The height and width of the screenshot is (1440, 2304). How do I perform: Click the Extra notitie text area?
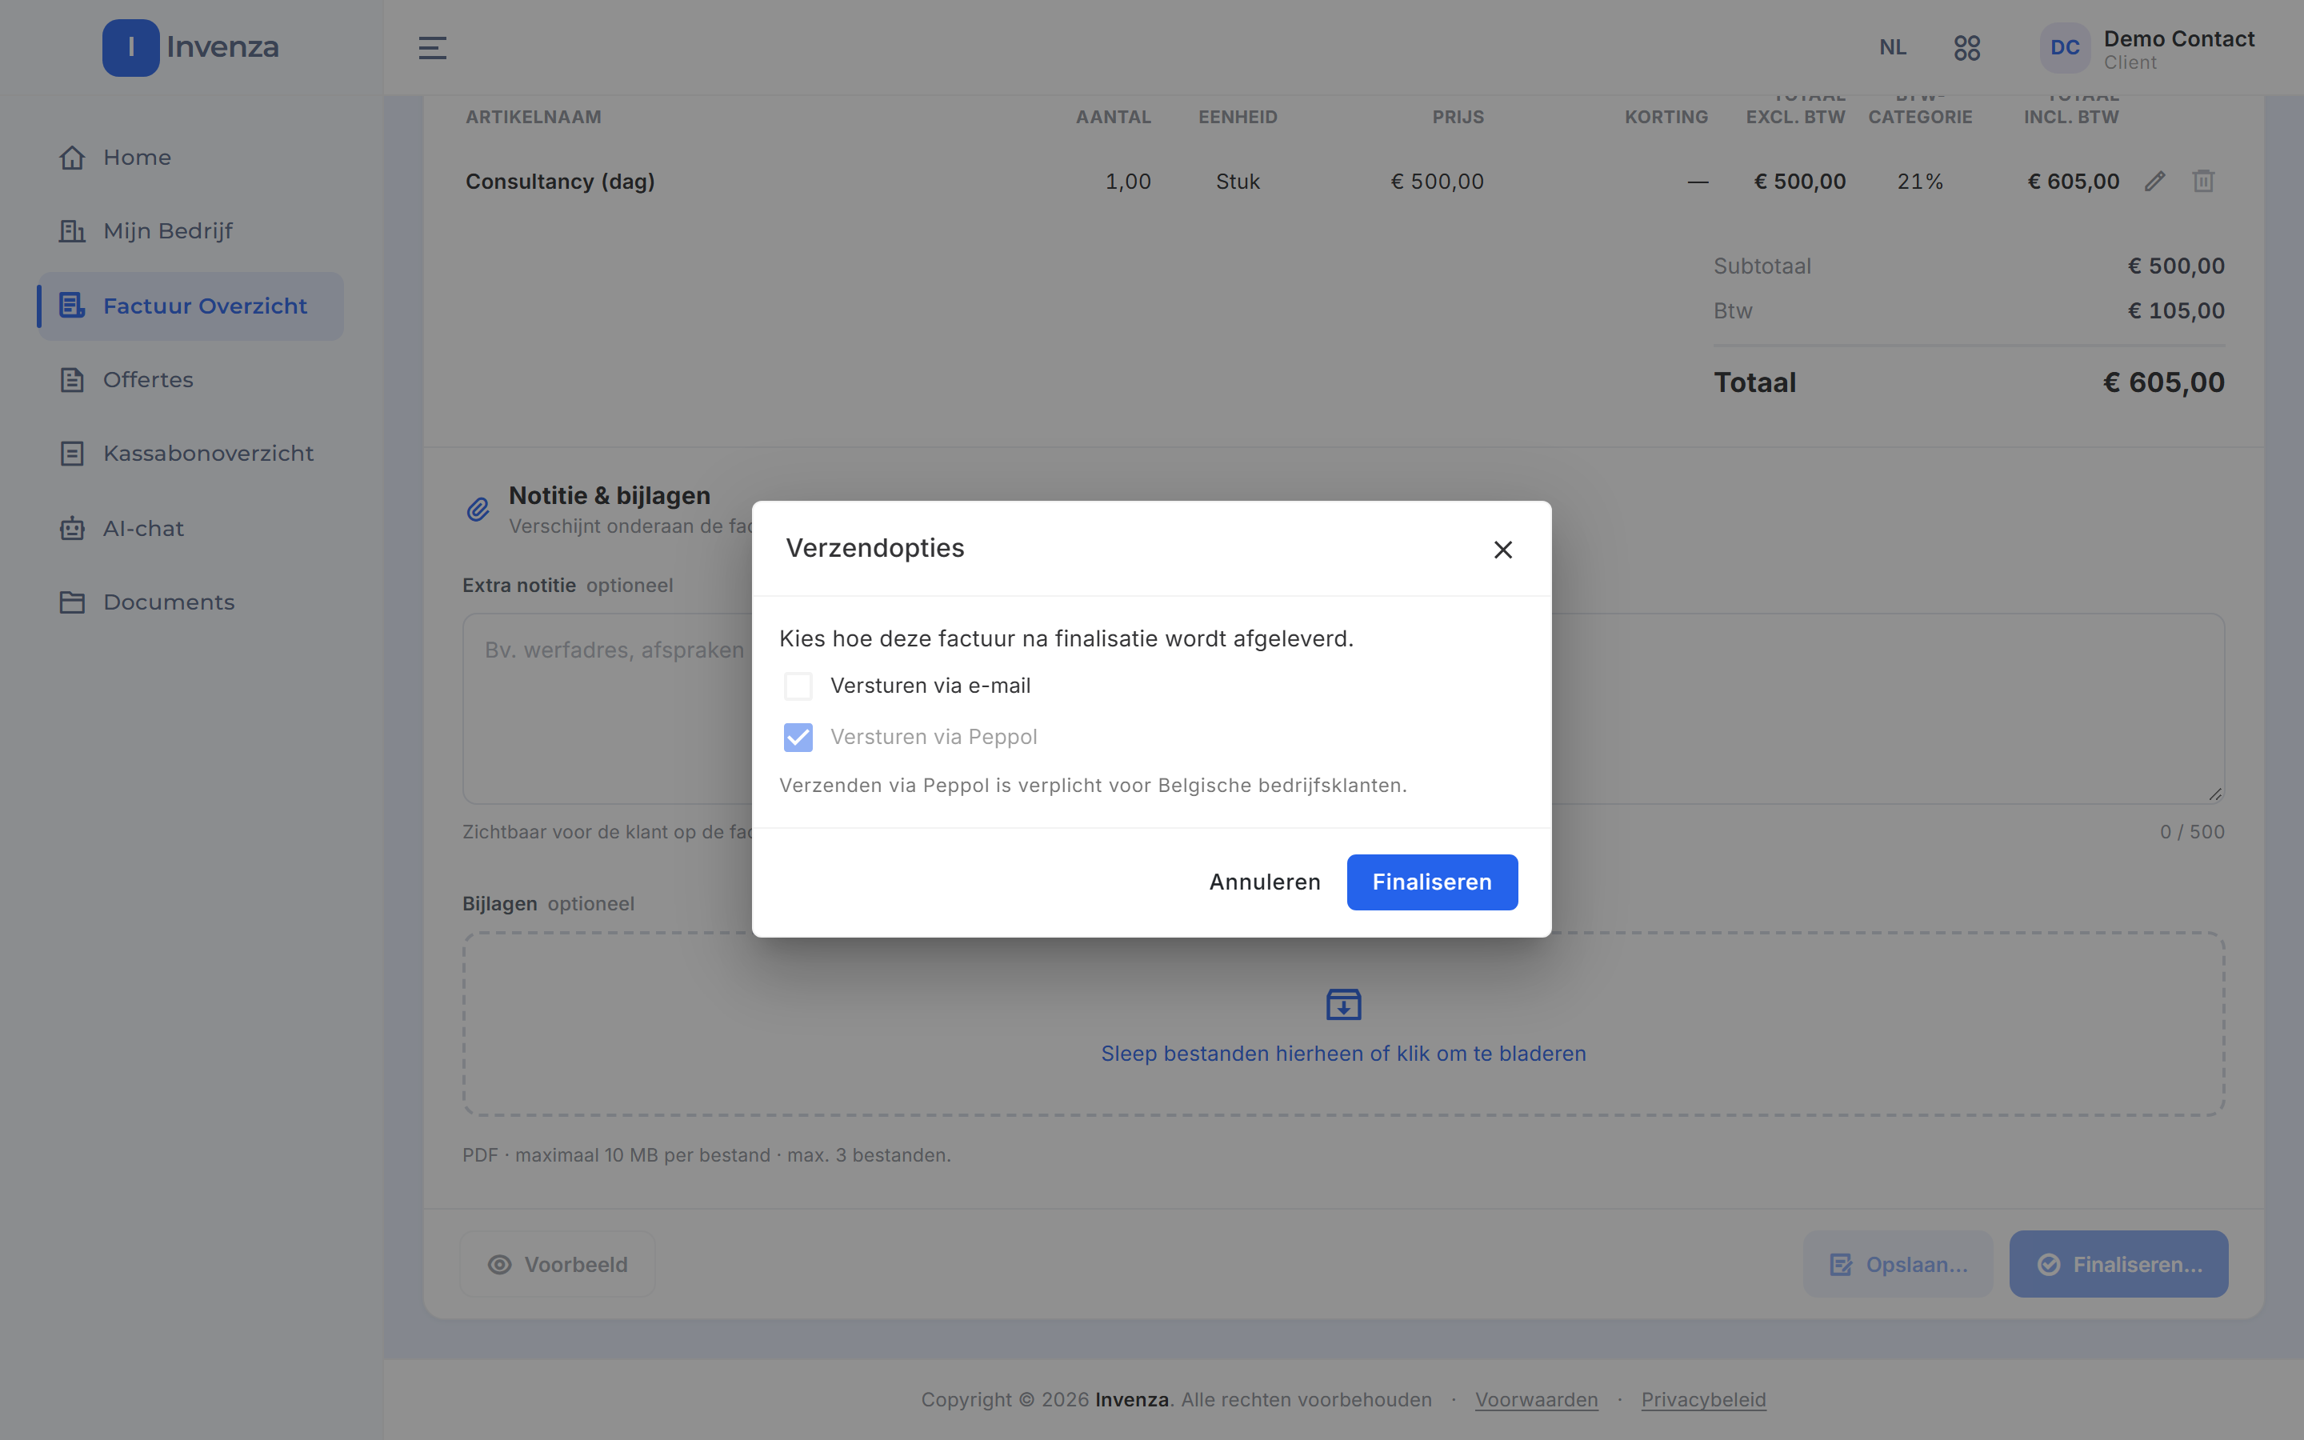pos(1343,709)
